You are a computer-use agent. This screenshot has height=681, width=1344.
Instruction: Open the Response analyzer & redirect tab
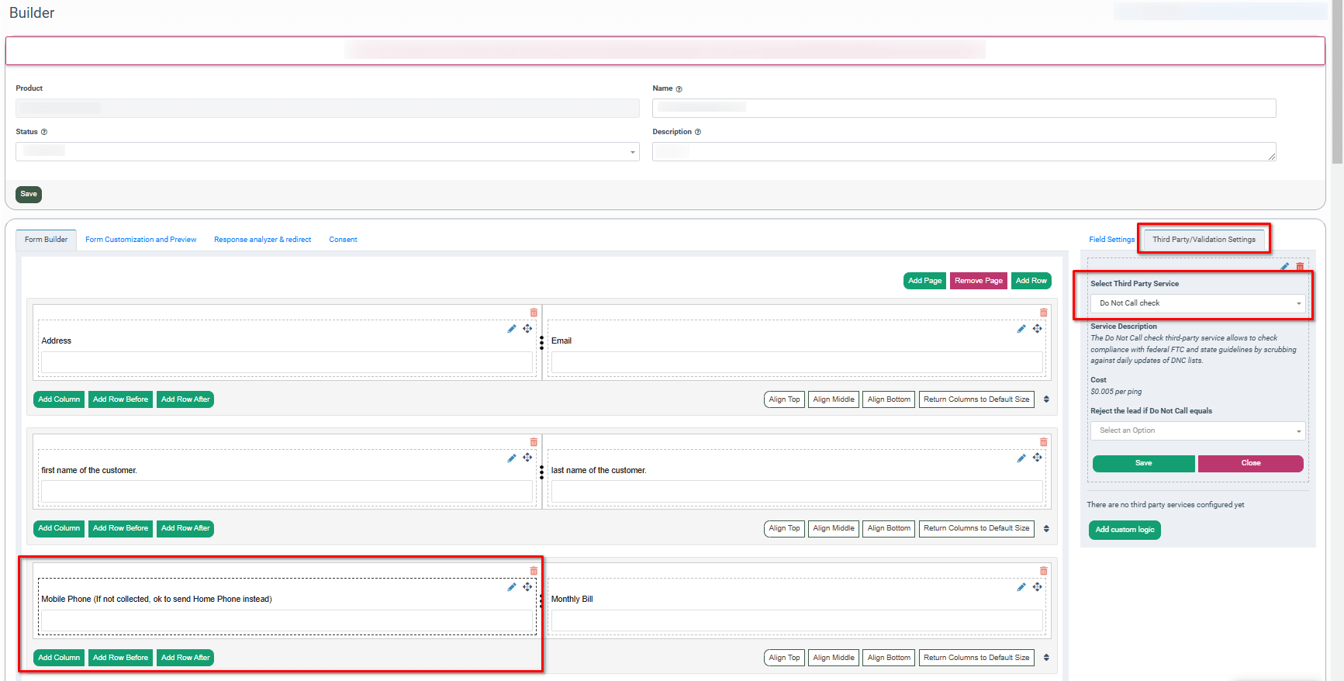[x=262, y=240]
